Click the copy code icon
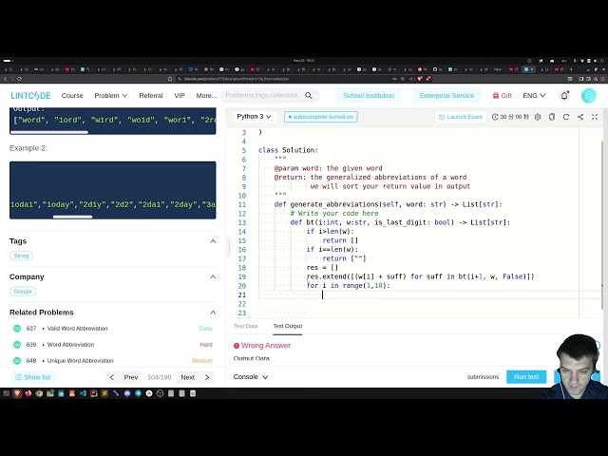The height and width of the screenshot is (456, 608). [x=552, y=117]
